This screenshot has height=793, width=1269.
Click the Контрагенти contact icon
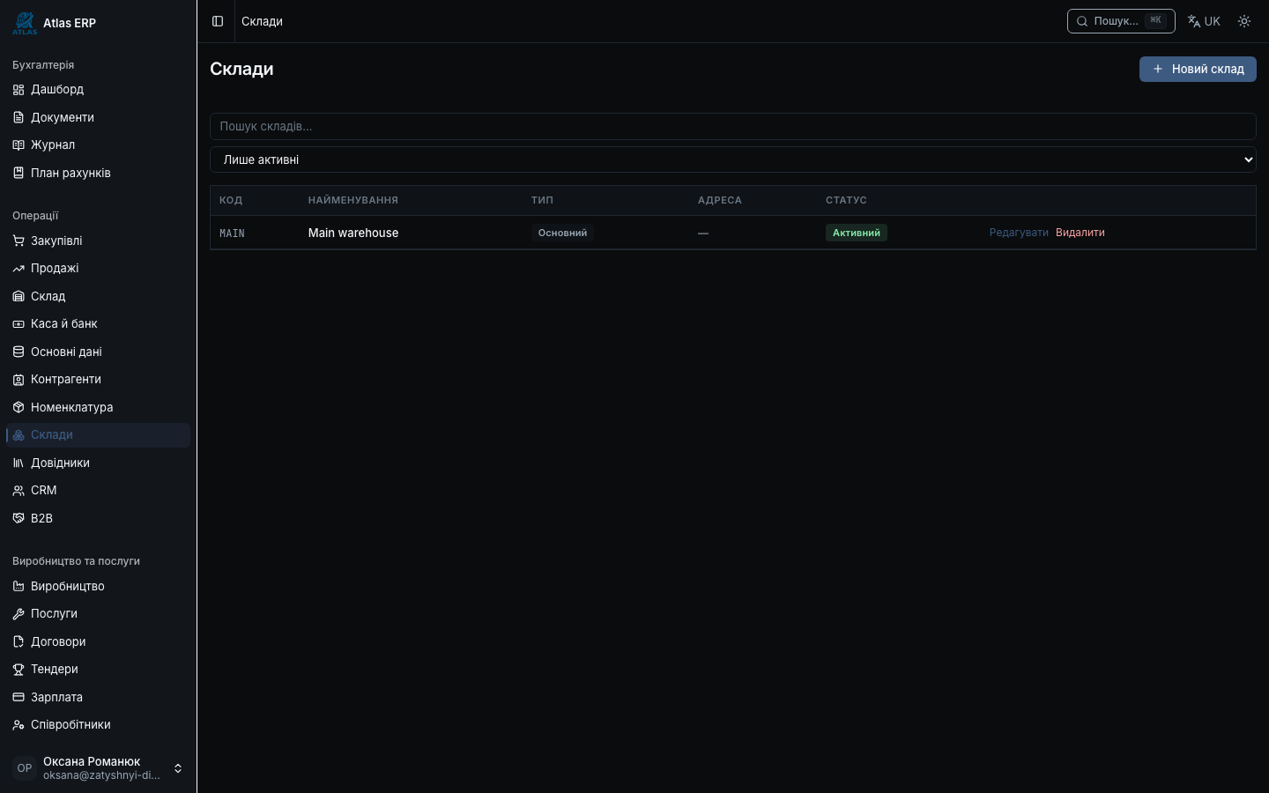pyautogui.click(x=19, y=380)
